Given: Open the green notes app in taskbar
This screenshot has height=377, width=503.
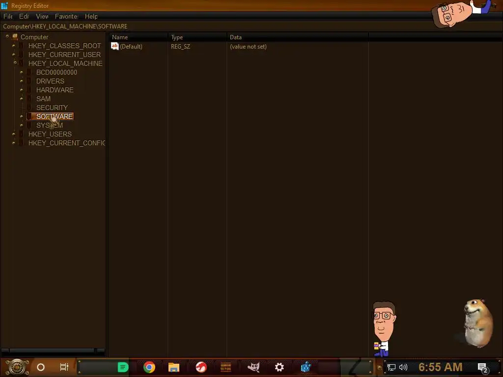Looking at the screenshot, I should (x=123, y=367).
